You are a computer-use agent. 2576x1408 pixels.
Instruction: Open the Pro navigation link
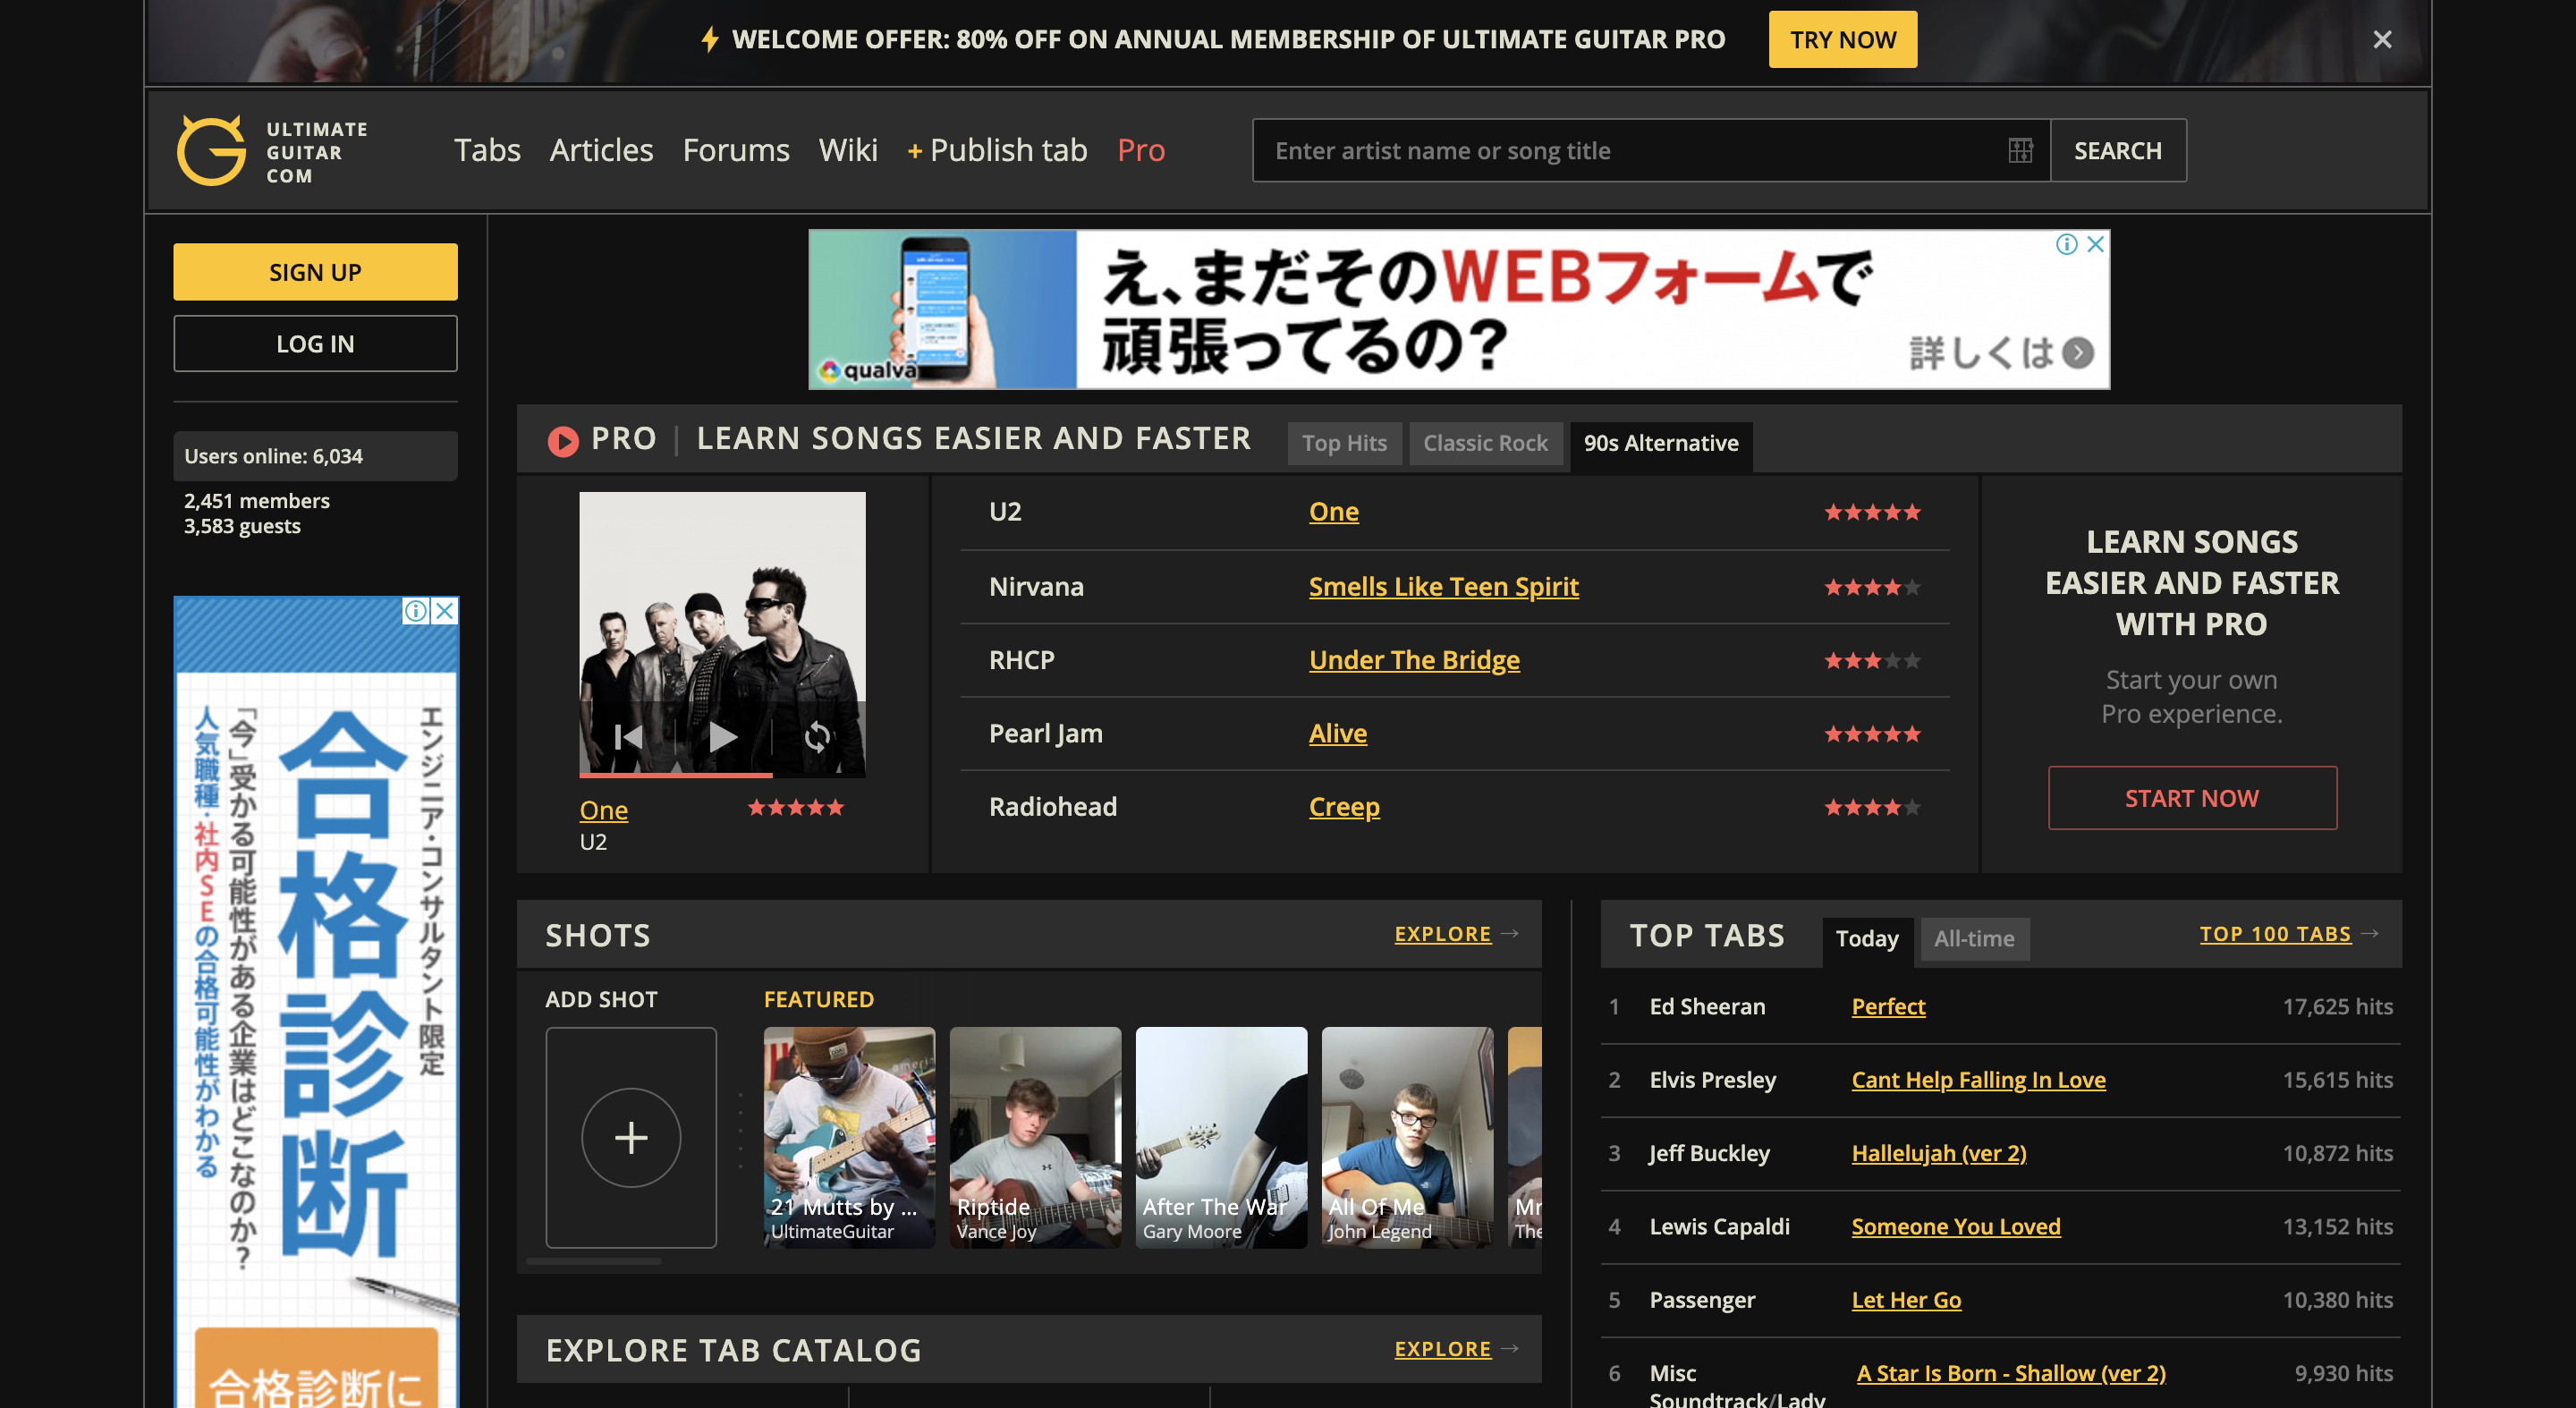click(x=1141, y=150)
